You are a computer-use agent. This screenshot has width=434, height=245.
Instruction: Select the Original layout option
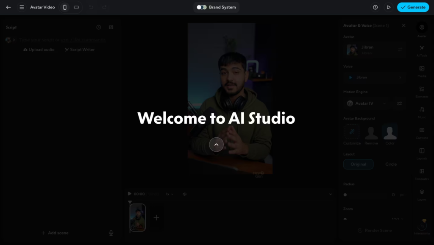click(x=358, y=164)
